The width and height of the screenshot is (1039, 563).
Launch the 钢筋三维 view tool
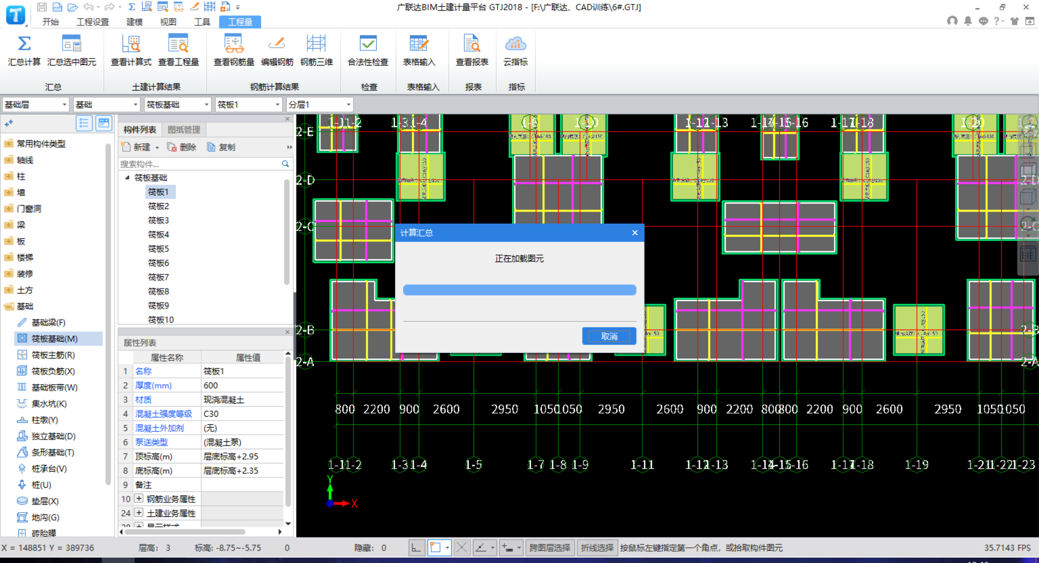[x=317, y=50]
